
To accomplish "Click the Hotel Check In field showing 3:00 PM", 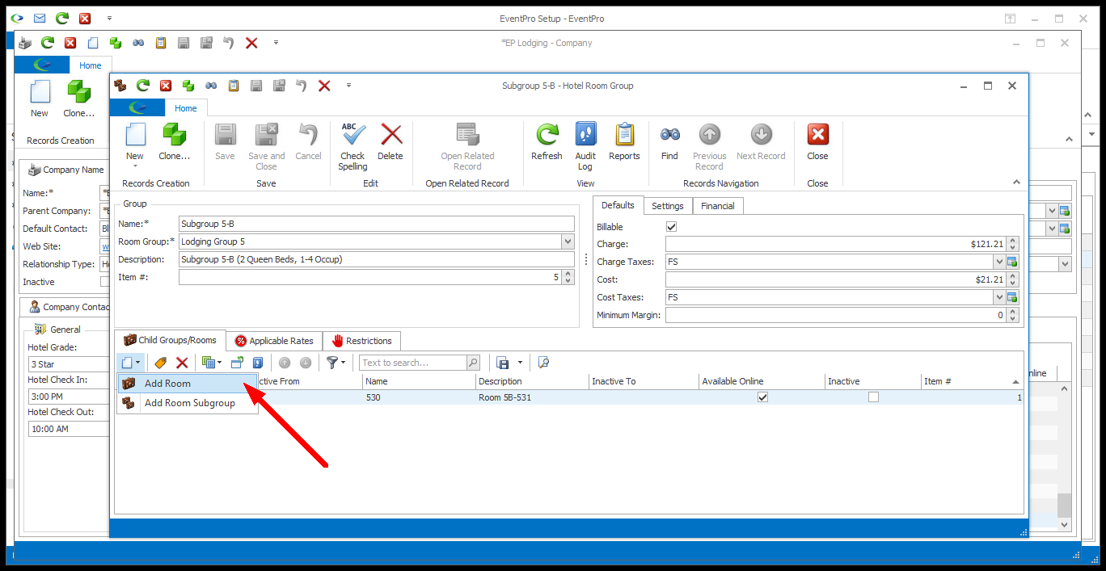I will click(69, 397).
